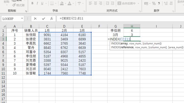This screenshot has height=103, width=184.
Task: Click cell containing 9091
Action: (x=47, y=35)
